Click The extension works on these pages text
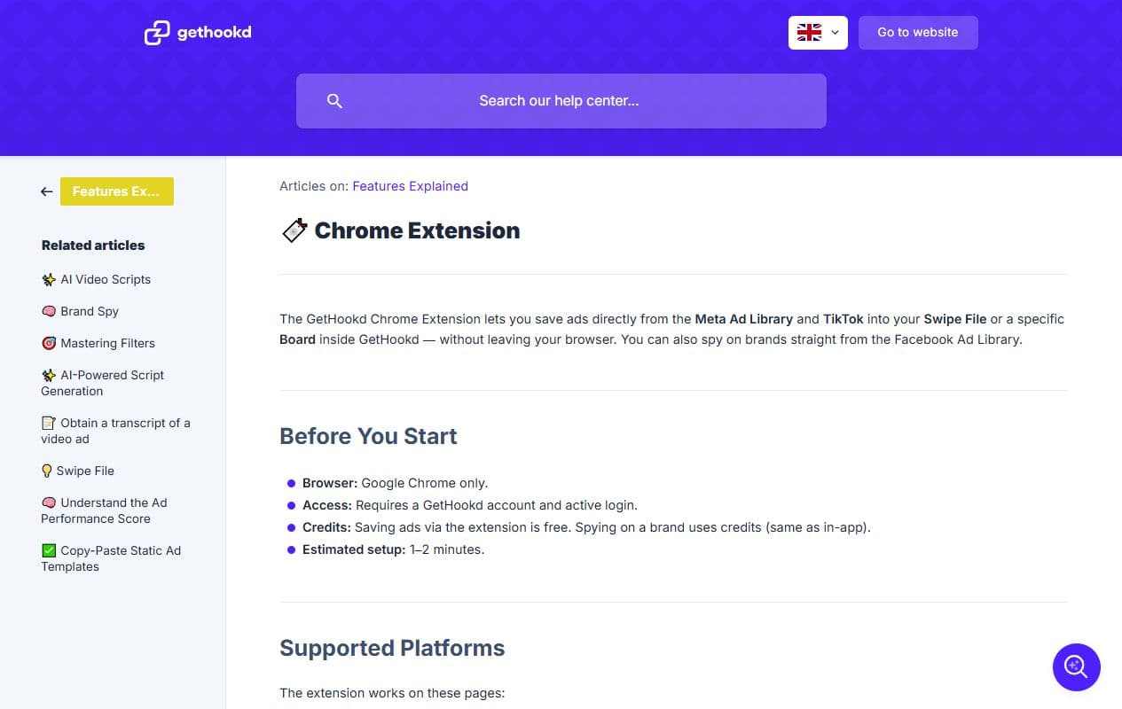The height and width of the screenshot is (709, 1122). pos(392,693)
